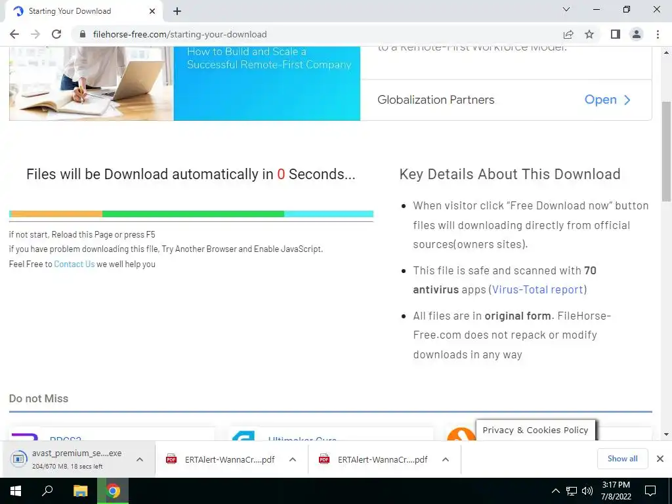Click the scrollbar down arrow
Screen dimensions: 672x504
(667, 434)
